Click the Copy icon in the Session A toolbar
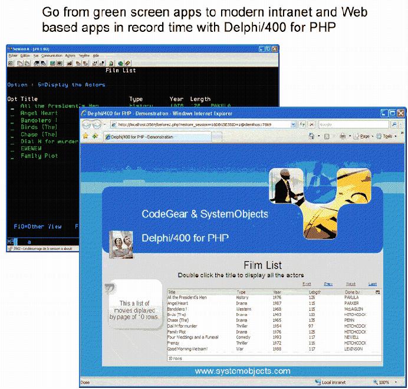 coord(20,63)
